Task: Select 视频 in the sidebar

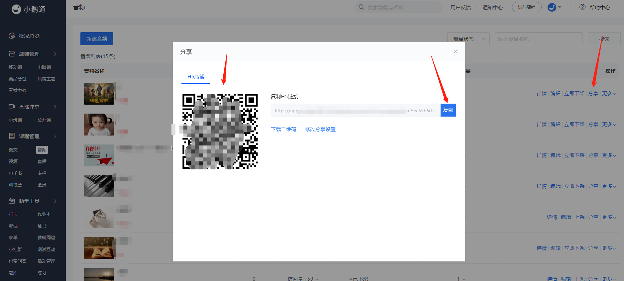Action: pos(13,161)
